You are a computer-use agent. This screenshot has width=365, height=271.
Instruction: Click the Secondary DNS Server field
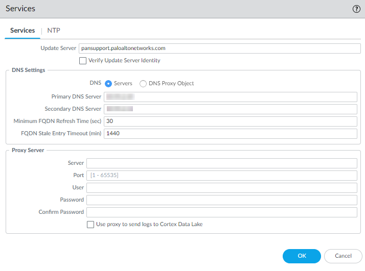[x=230, y=109]
